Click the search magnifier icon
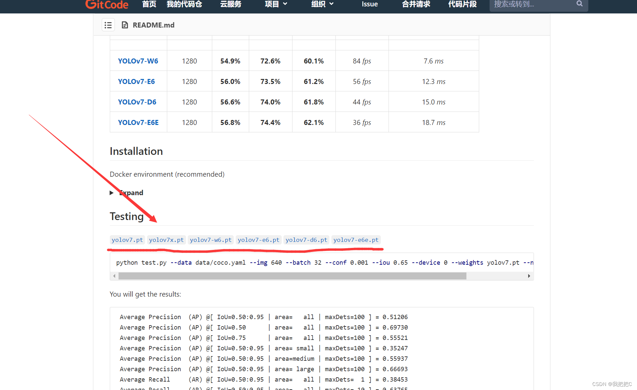 (580, 4)
